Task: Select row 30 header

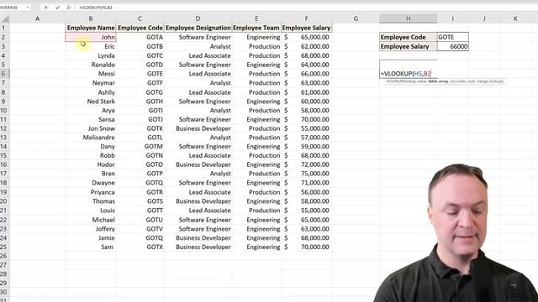Action: (4, 292)
